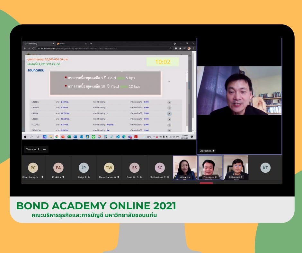This screenshot has width=302, height=253.
Task: Expand the SCC248A bond details
Action: 169,125
